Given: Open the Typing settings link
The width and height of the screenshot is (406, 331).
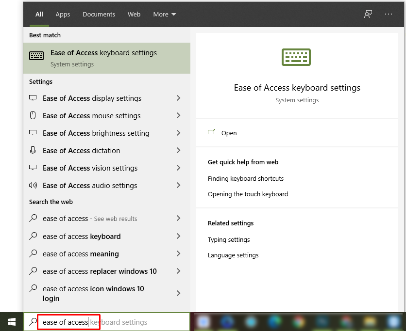Looking at the screenshot, I should pyautogui.click(x=229, y=240).
